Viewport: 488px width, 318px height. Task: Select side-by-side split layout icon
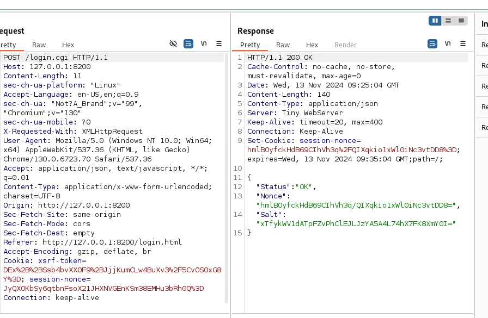pos(435,21)
